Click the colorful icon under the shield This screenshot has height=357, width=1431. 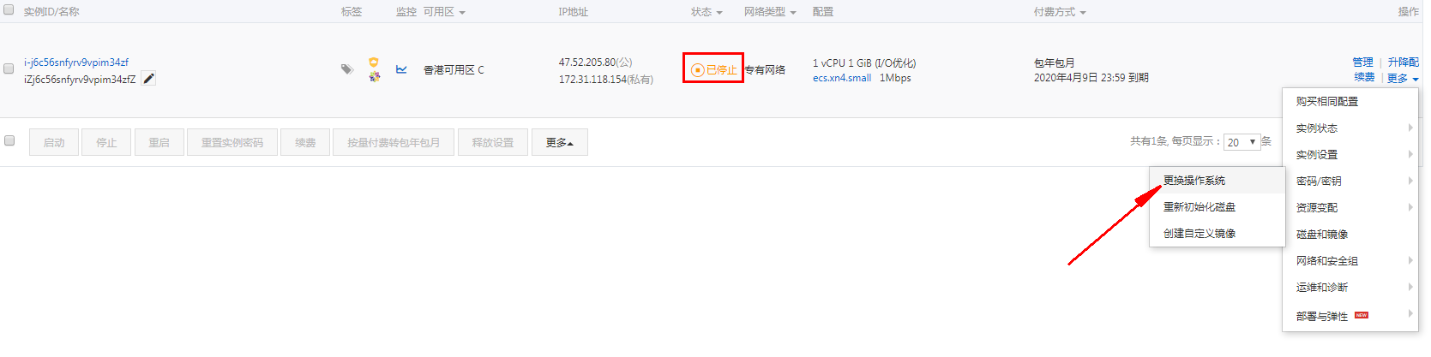[x=375, y=76]
